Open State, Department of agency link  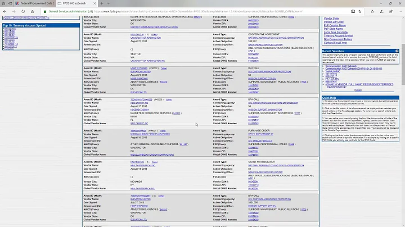pyautogui.click(x=260, y=134)
